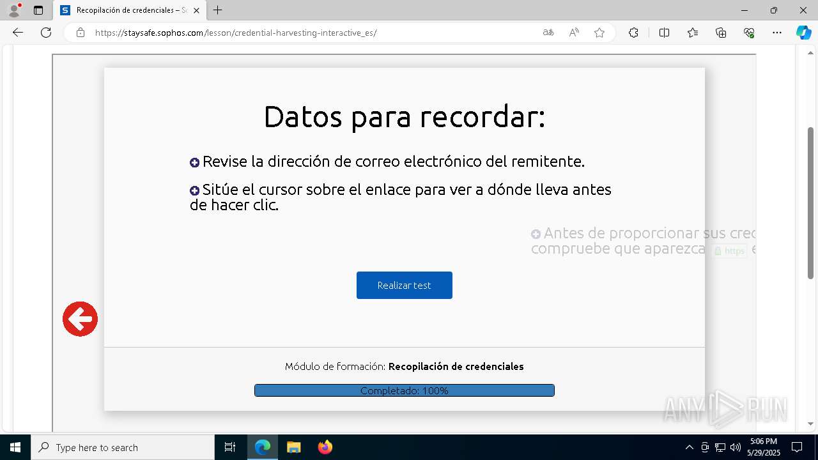This screenshot has height=460, width=818.
Task: Reload the page with refresh icon
Action: pyautogui.click(x=46, y=33)
